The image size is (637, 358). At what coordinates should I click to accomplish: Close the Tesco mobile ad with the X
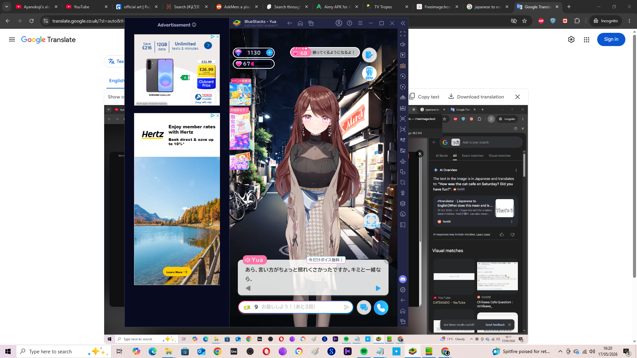coord(218,37)
